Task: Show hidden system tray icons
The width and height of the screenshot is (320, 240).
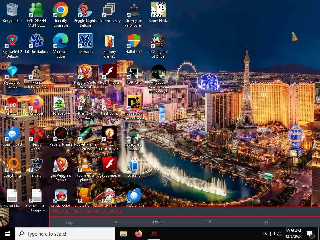Action: [x=264, y=234]
